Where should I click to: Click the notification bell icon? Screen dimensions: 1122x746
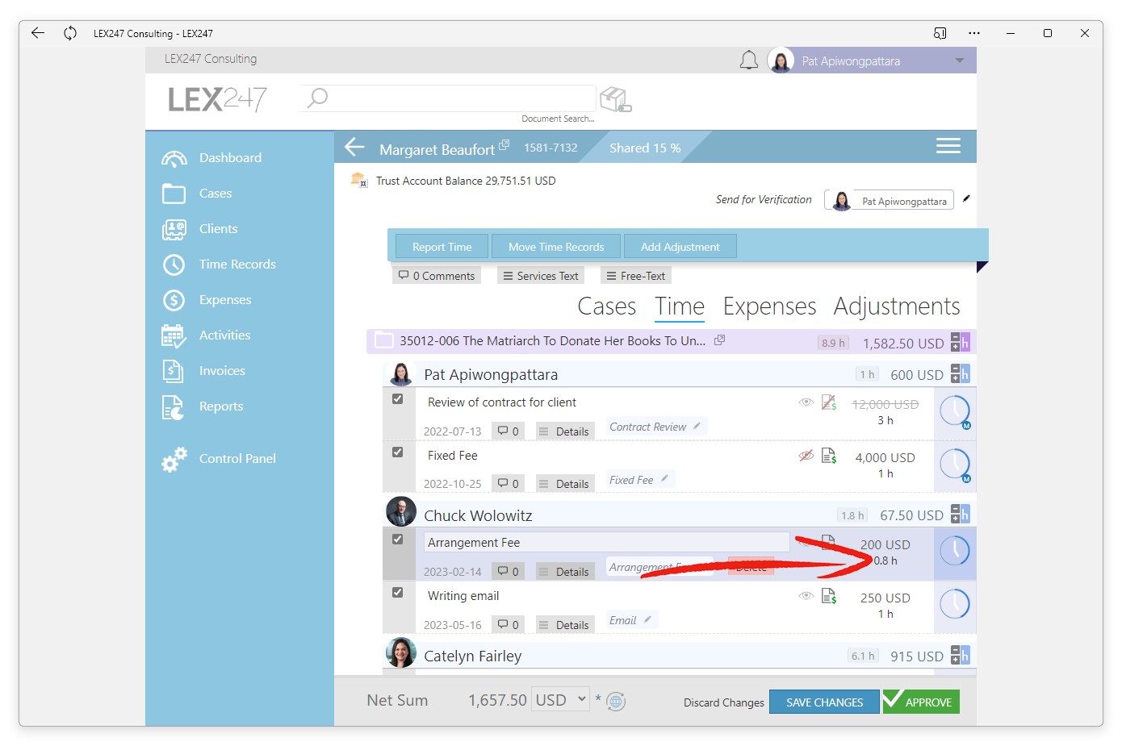pos(749,60)
